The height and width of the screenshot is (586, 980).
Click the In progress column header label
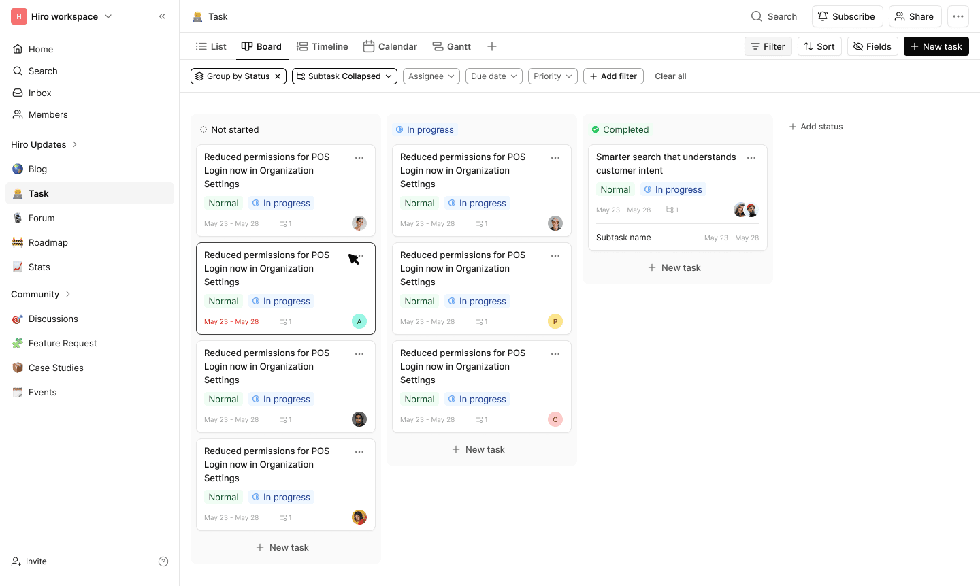point(425,129)
